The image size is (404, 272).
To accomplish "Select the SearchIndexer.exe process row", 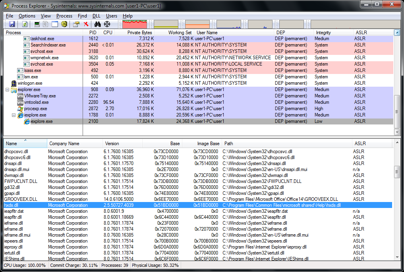I will point(198,45).
